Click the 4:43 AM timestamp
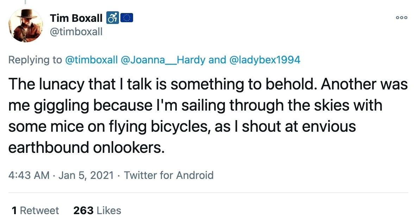Image resolution: width=414 pixels, height=224 pixels. click(x=29, y=175)
